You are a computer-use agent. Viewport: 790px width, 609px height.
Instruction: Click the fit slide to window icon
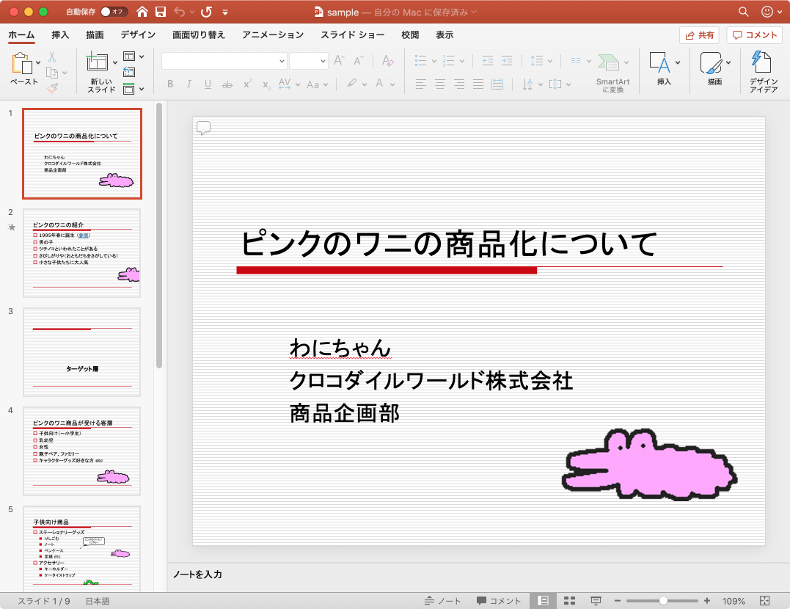[x=764, y=601]
